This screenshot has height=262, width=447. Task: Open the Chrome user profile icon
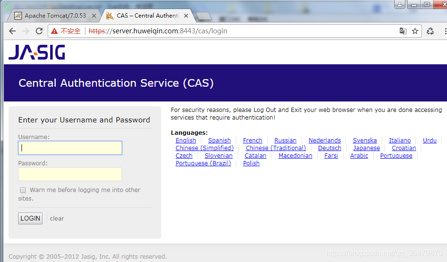point(400,4)
